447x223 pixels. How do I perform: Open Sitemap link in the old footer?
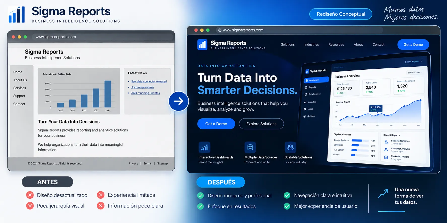click(162, 163)
